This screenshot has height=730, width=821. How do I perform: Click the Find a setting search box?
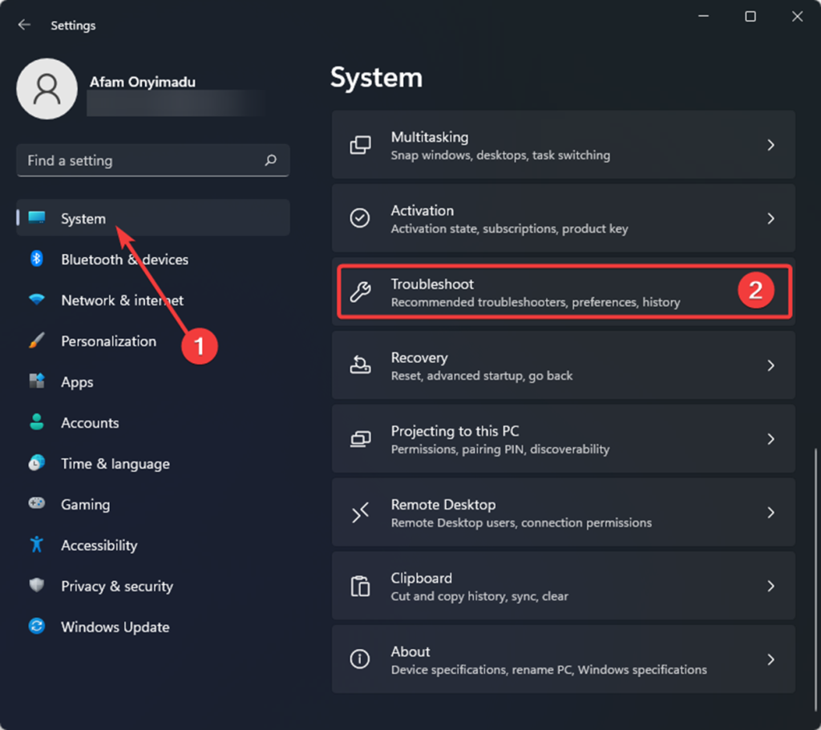(x=153, y=160)
